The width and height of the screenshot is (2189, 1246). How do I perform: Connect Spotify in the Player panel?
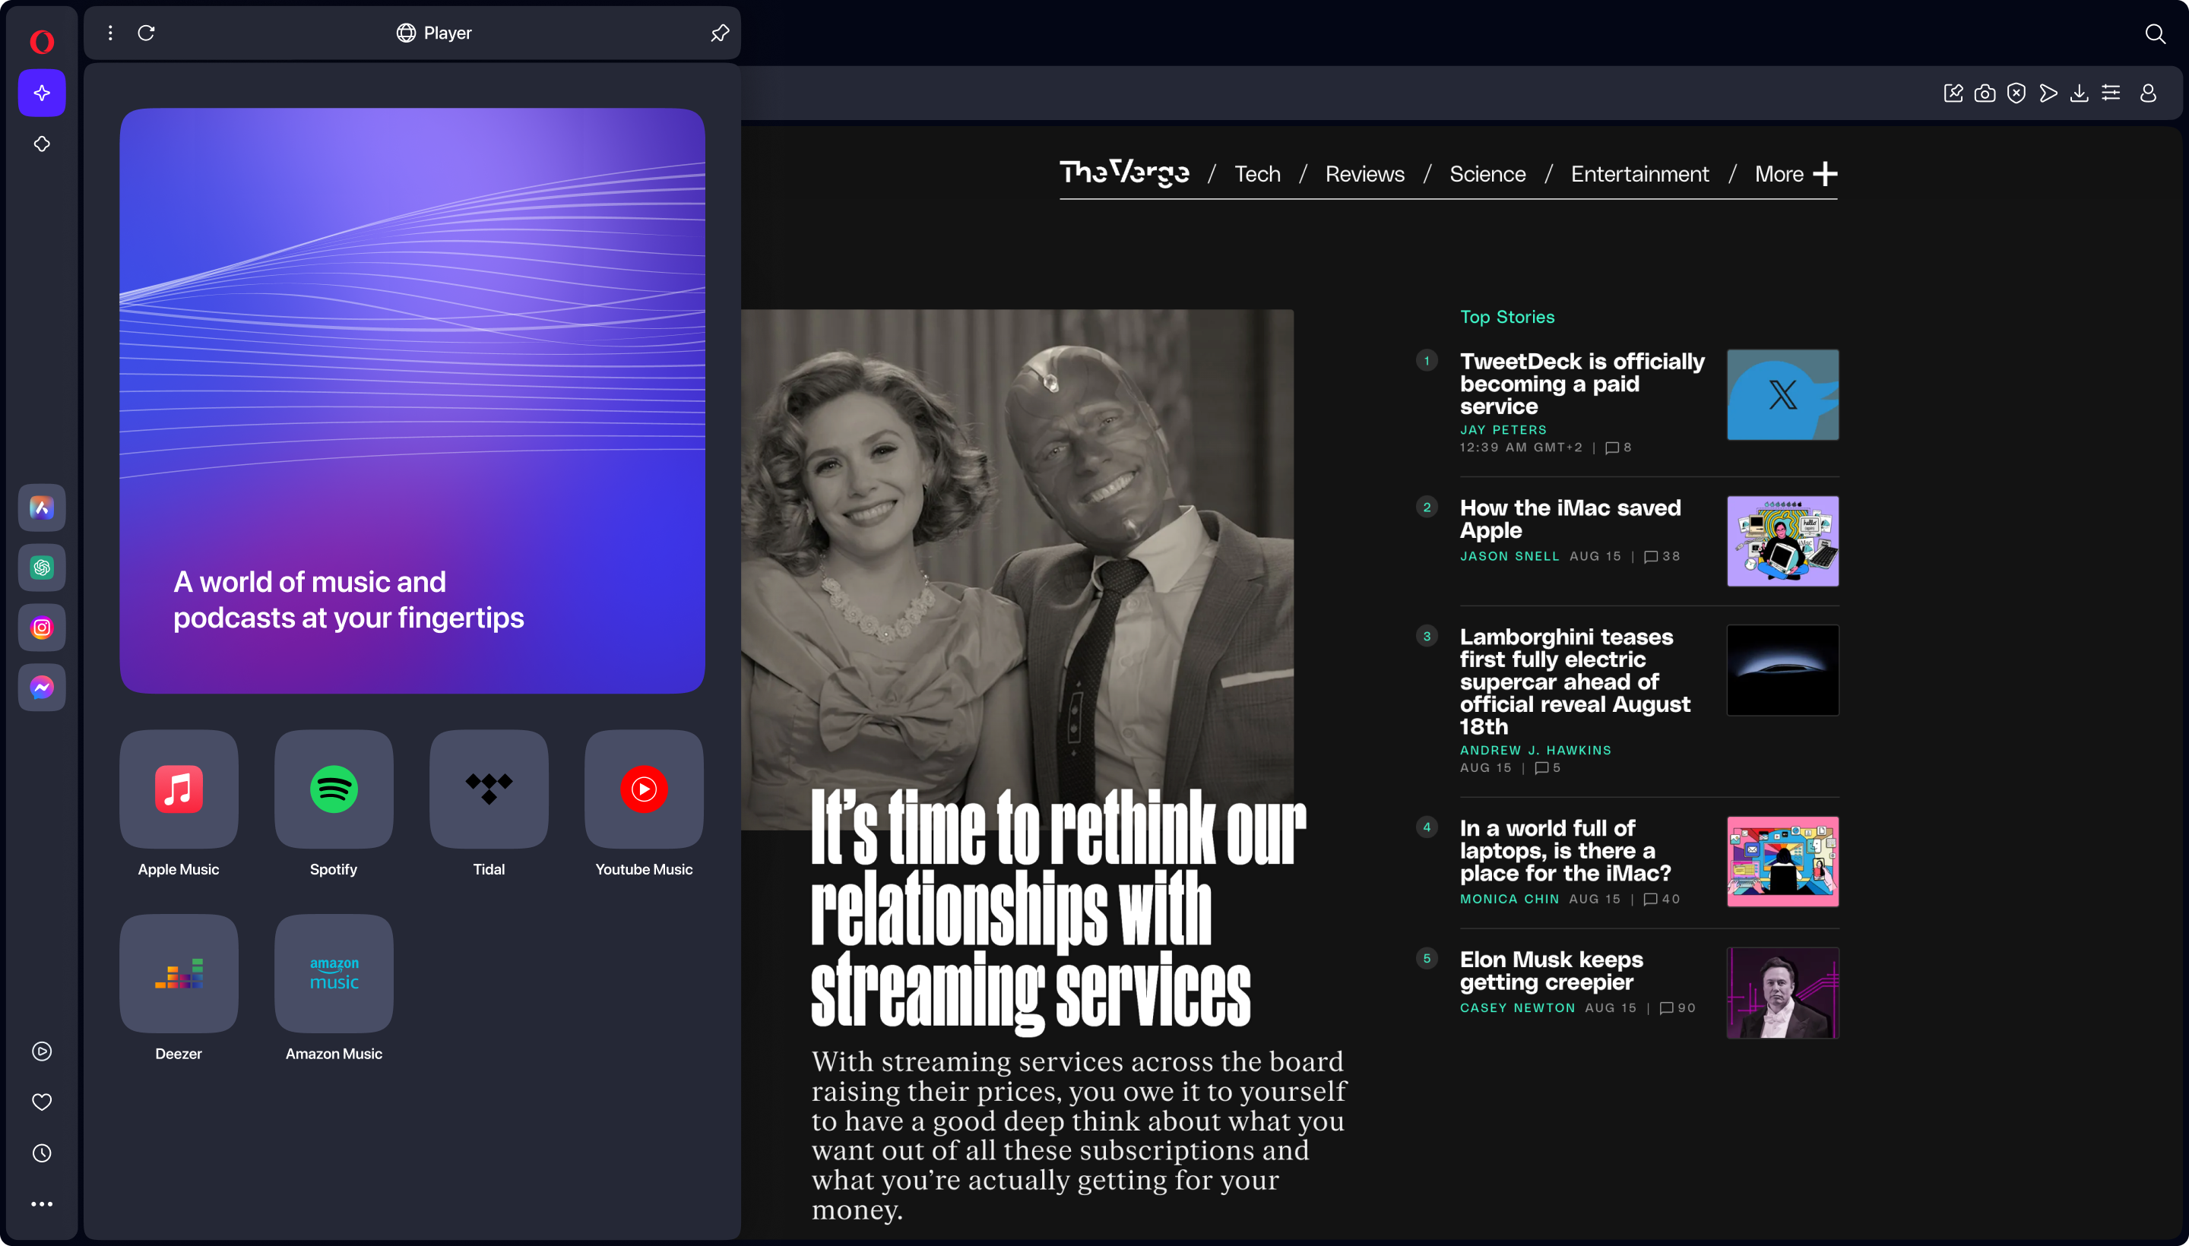click(333, 788)
